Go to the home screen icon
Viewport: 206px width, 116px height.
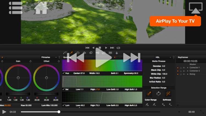pyautogui.click(x=41, y=8)
